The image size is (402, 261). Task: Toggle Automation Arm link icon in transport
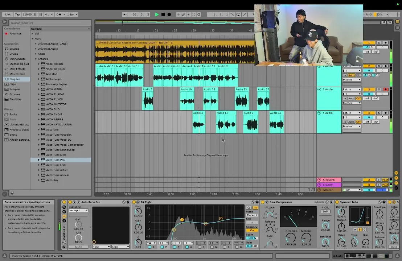click(184, 14)
